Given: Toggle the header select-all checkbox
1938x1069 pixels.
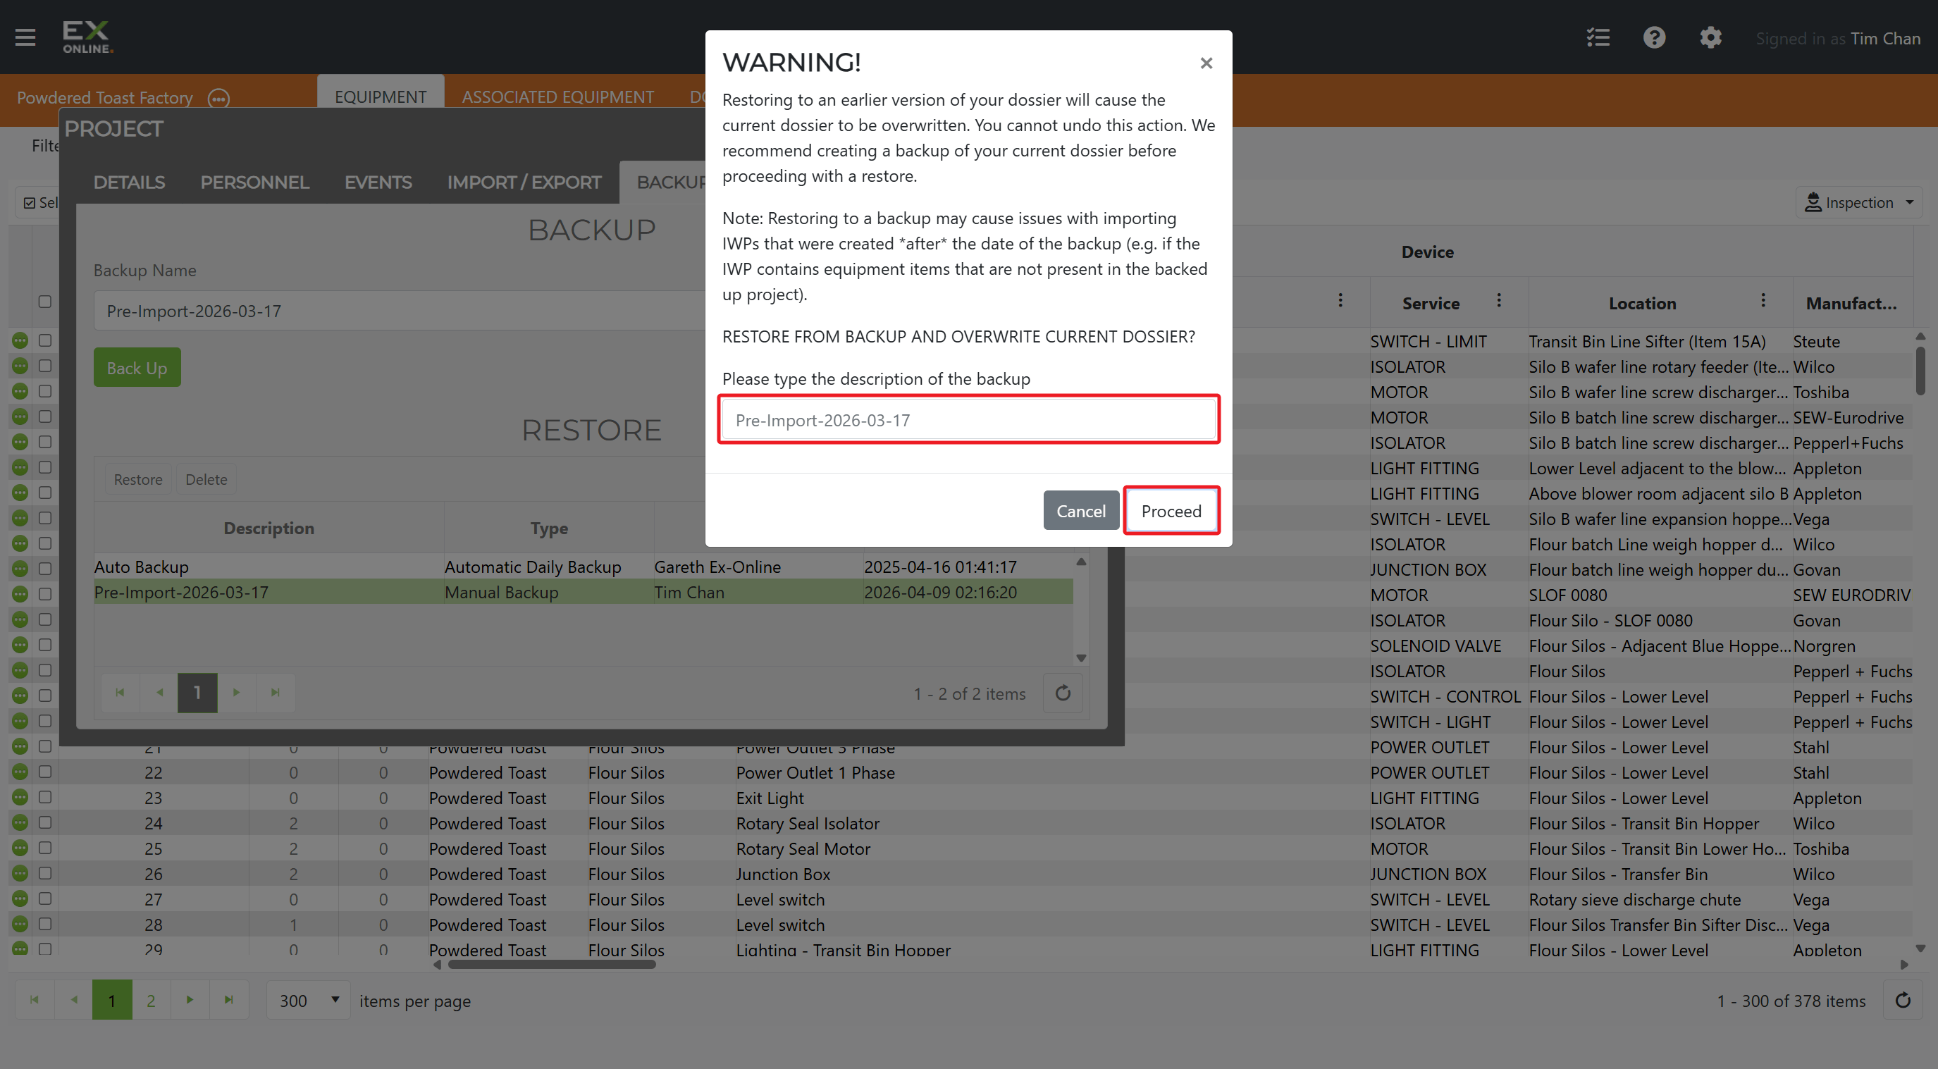Looking at the screenshot, I should (45, 302).
